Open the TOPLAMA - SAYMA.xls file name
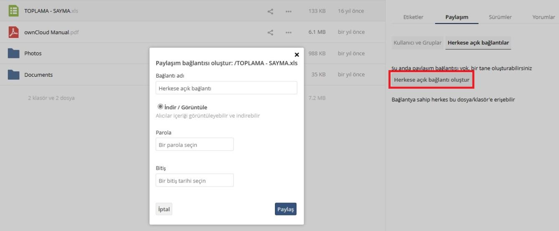The image size is (559, 231). click(51, 11)
